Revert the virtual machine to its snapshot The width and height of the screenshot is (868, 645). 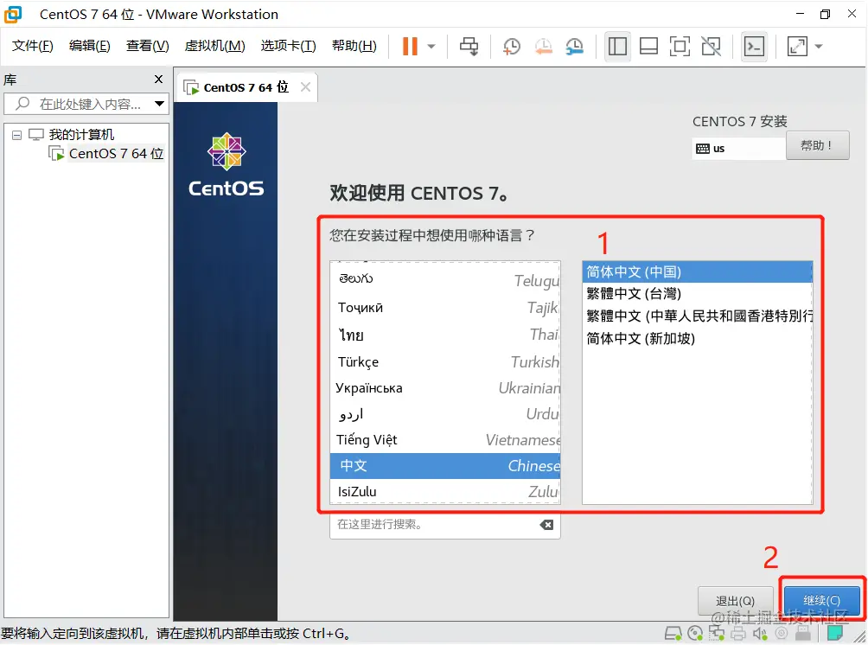tap(543, 46)
